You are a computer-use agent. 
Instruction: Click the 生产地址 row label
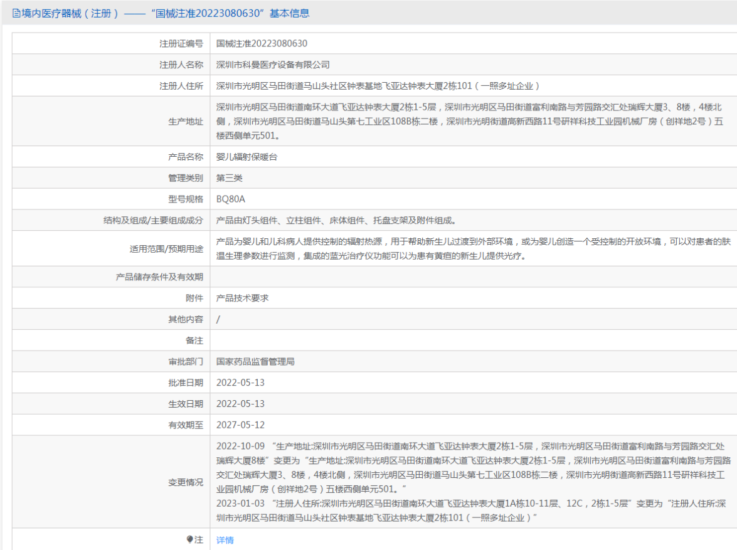coord(186,122)
